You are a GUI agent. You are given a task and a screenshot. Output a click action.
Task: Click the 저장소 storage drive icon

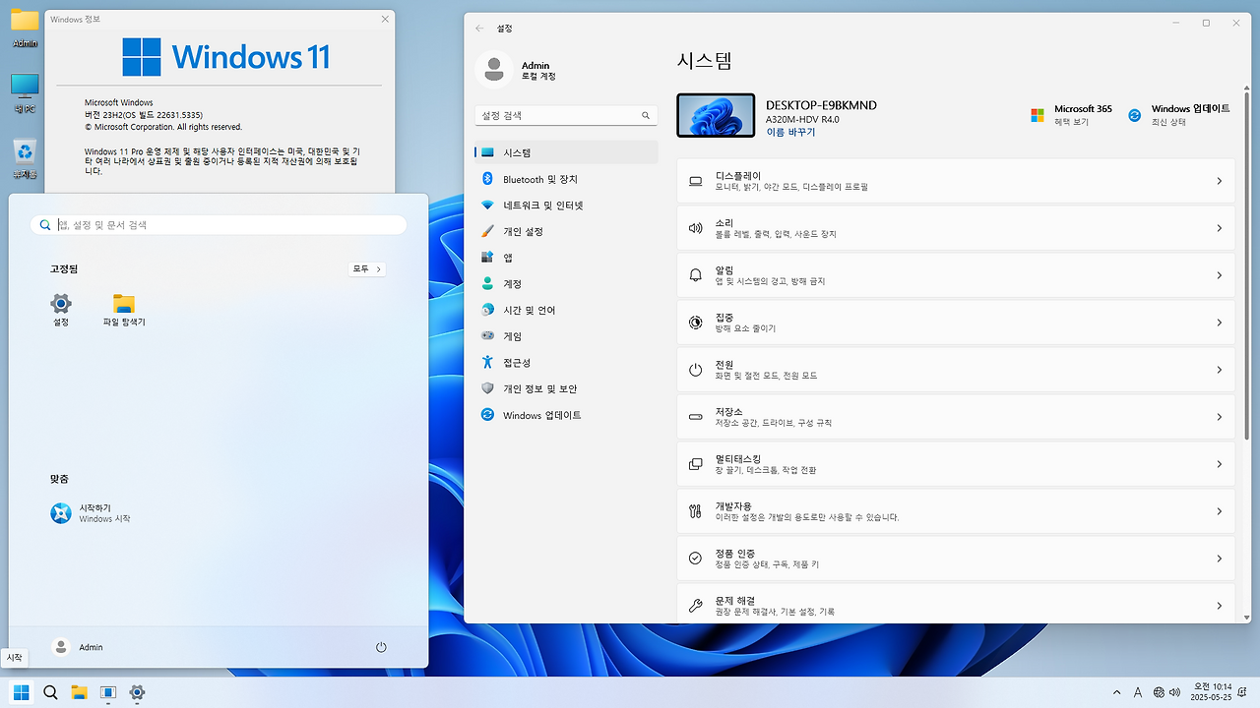(696, 417)
